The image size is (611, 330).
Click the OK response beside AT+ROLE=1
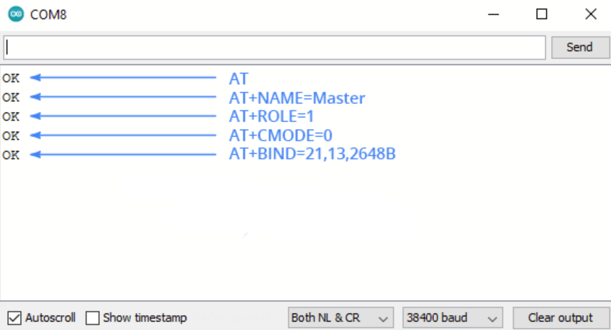[x=11, y=116]
